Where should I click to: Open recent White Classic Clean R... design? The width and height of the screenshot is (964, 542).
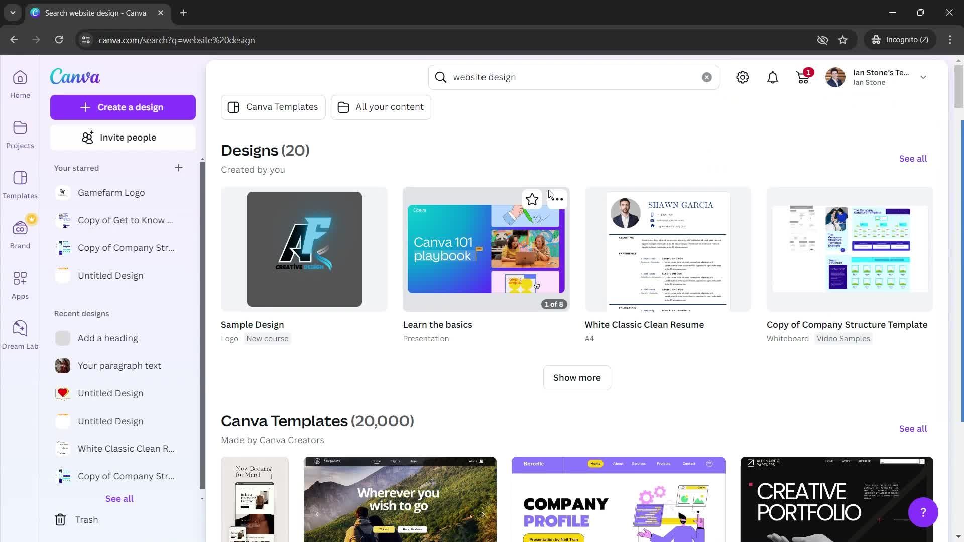pyautogui.click(x=123, y=449)
